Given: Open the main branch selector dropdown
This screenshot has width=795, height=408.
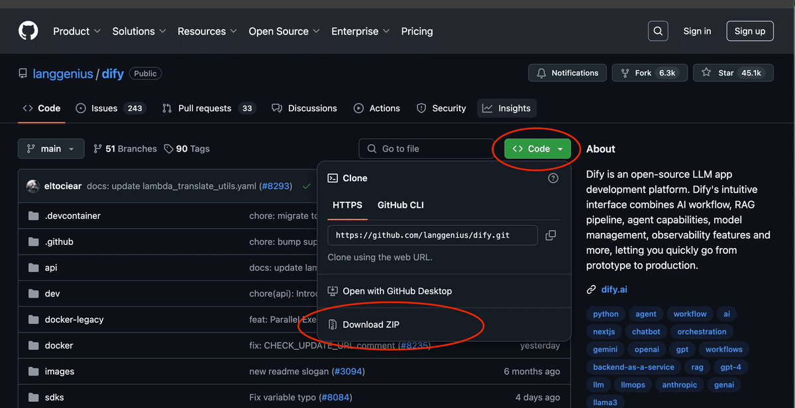Looking at the screenshot, I should click(51, 149).
